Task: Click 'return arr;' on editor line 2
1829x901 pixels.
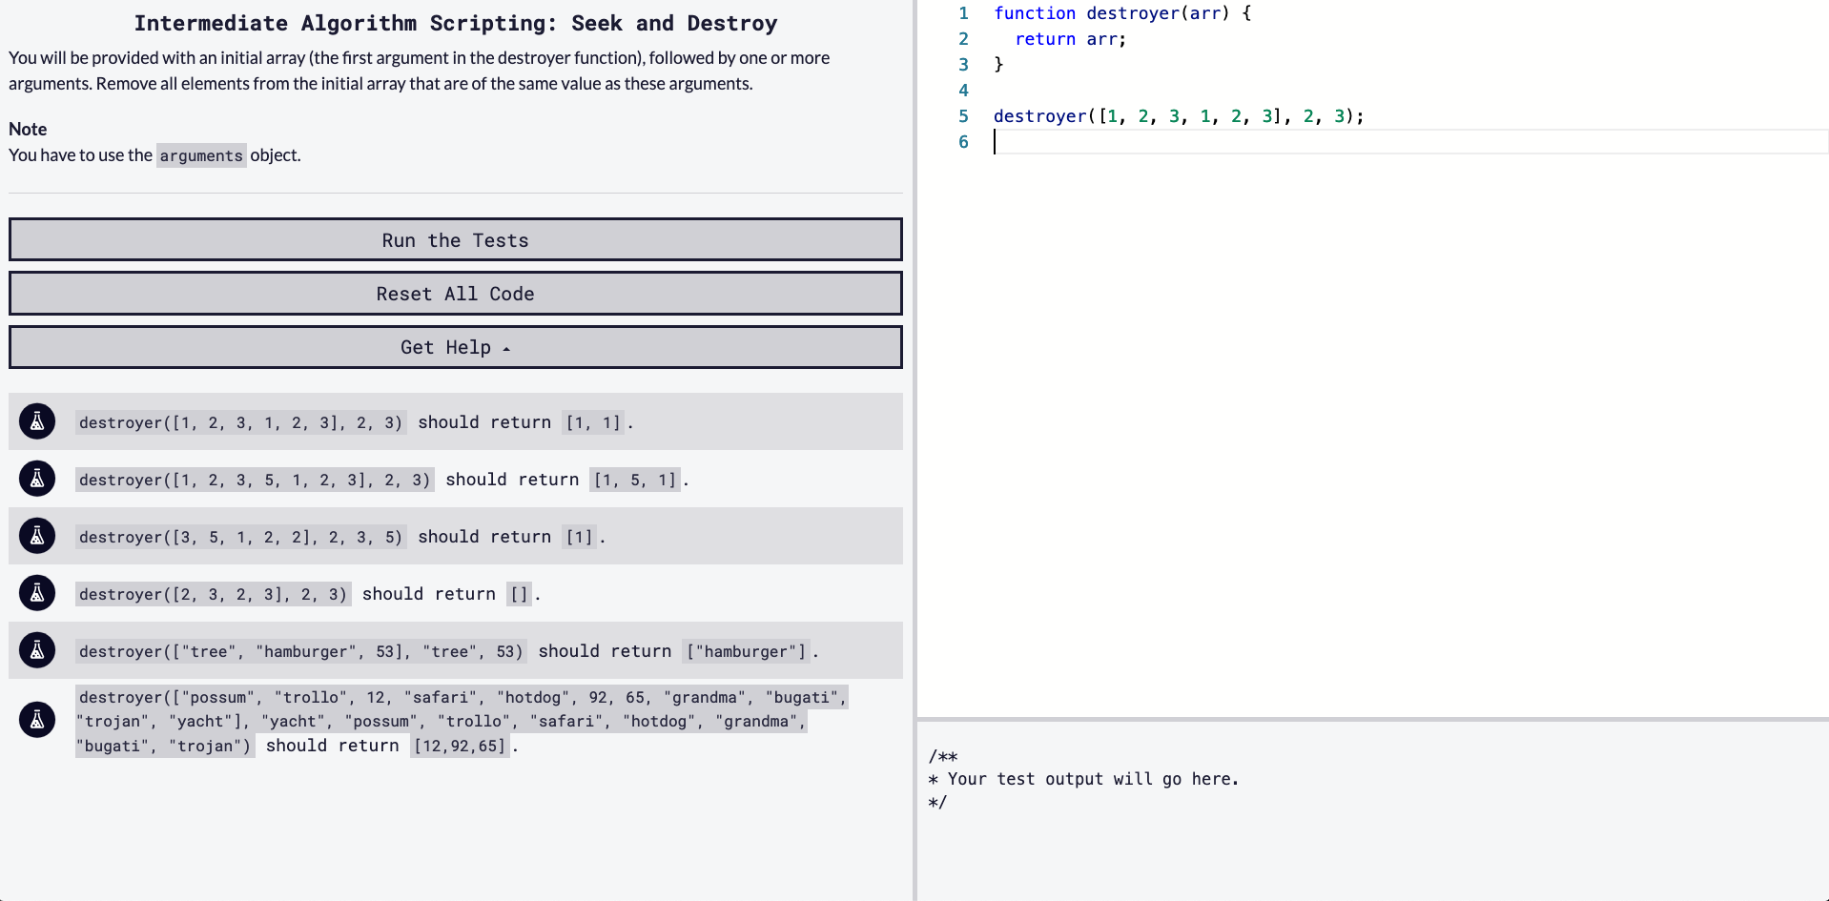Action: click(x=1070, y=39)
